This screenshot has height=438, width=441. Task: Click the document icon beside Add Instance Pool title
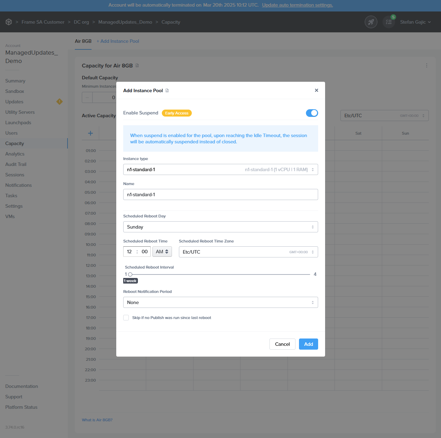167,90
